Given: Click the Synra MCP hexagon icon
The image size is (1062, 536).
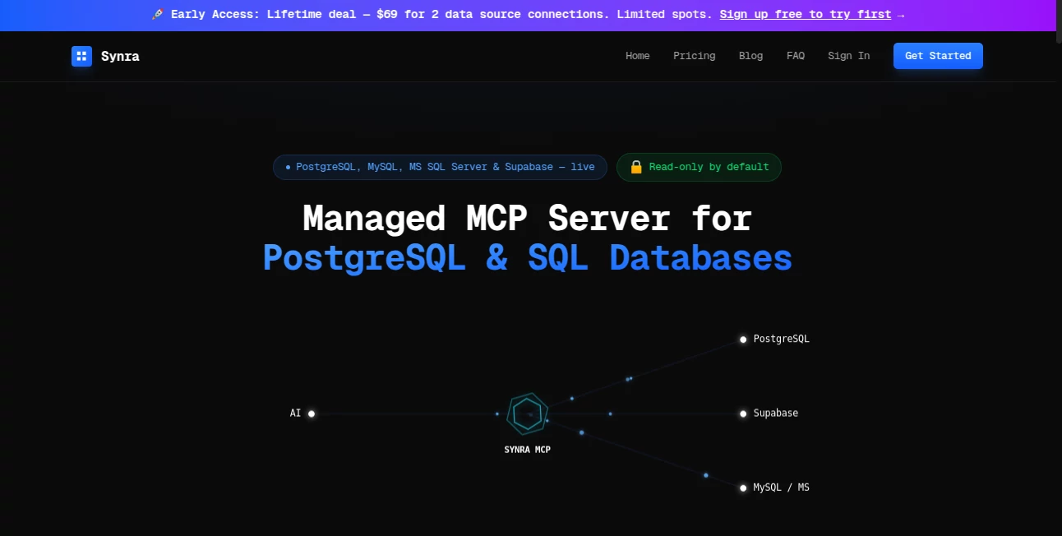Looking at the screenshot, I should point(528,414).
